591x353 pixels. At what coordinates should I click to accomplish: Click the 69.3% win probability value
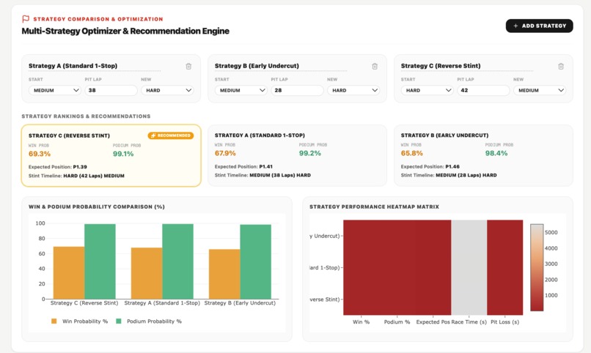(x=40, y=154)
